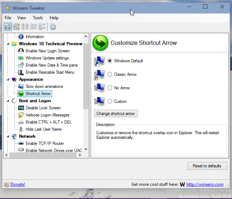
Task: Click the Appearance color palette icon
Action: tap(14, 79)
